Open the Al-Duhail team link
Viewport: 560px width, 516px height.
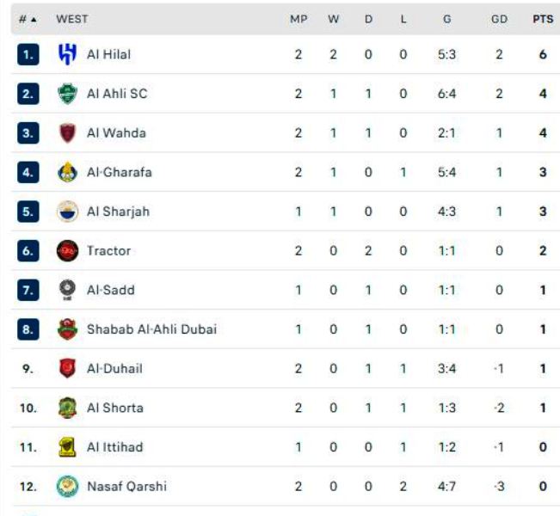pos(114,369)
